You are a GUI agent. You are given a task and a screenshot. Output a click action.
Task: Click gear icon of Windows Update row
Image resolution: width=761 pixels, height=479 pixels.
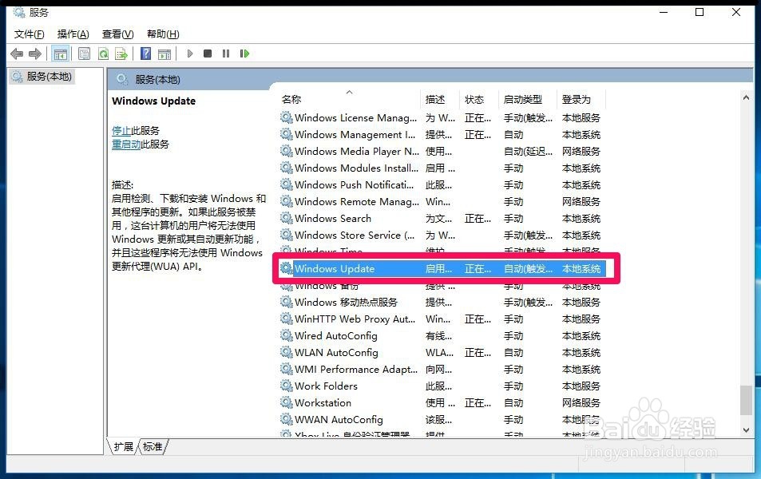(x=287, y=268)
